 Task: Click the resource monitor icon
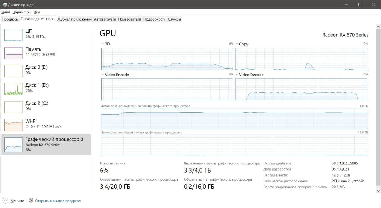(31, 201)
